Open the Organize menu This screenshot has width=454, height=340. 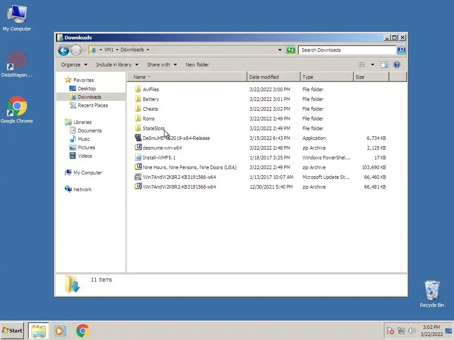point(74,65)
